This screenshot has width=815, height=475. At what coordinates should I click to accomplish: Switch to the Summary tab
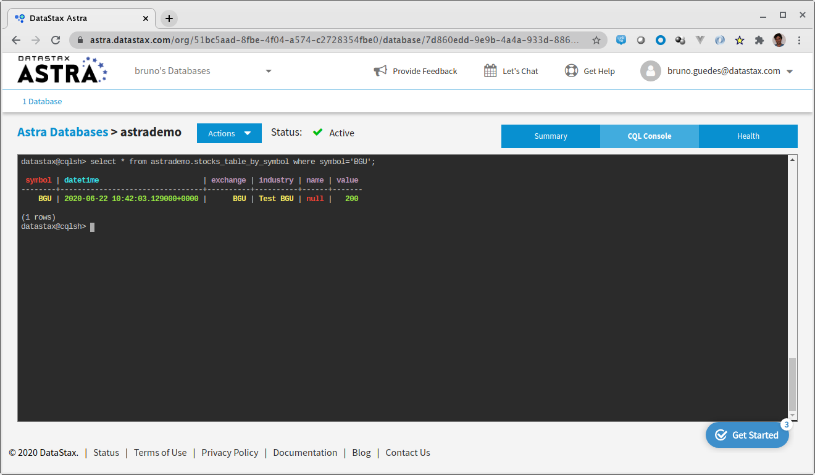tap(551, 136)
